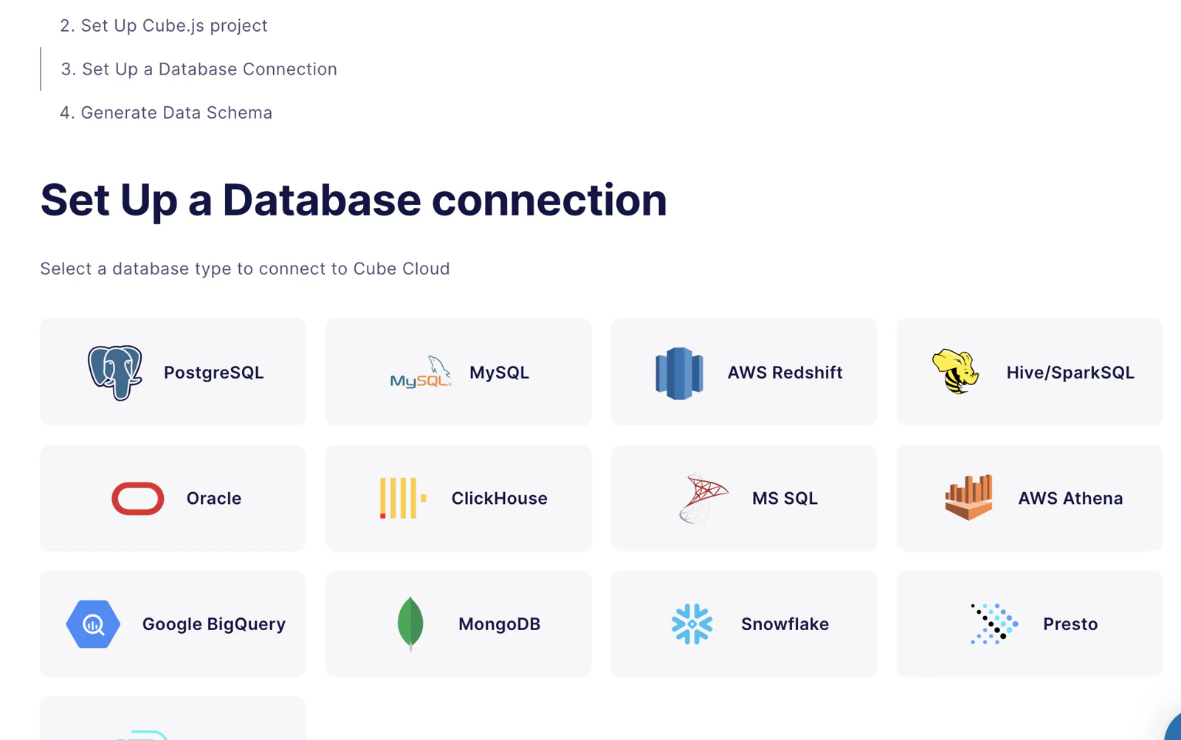Click the Snowflake logo icon
This screenshot has height=740, width=1181.
(x=692, y=624)
